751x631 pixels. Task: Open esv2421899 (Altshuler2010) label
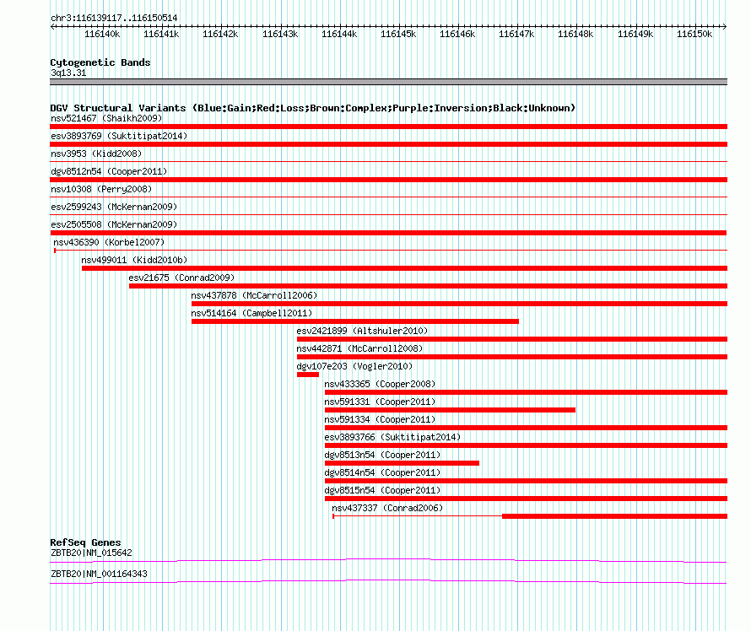pos(362,331)
